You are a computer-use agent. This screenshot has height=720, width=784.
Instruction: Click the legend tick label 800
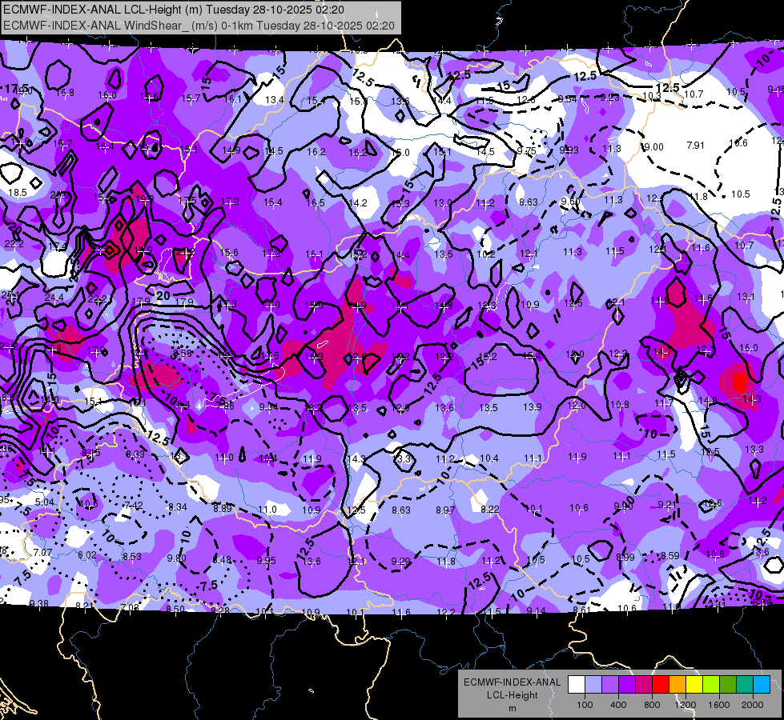pyautogui.click(x=652, y=705)
